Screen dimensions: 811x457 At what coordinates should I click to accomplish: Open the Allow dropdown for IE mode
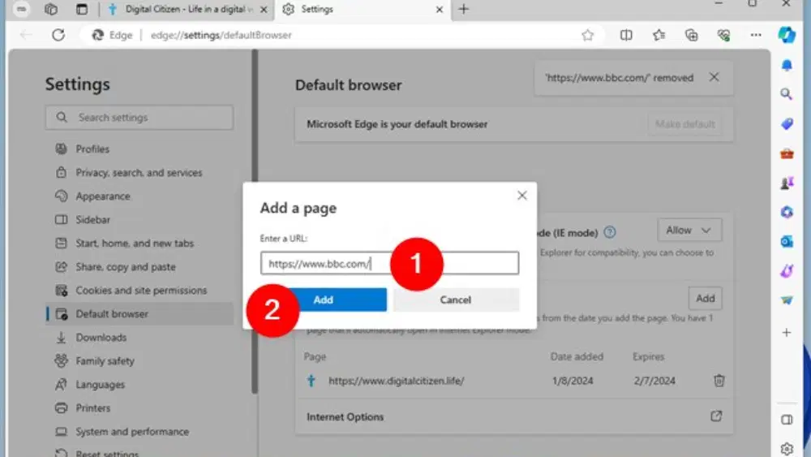[x=689, y=231]
